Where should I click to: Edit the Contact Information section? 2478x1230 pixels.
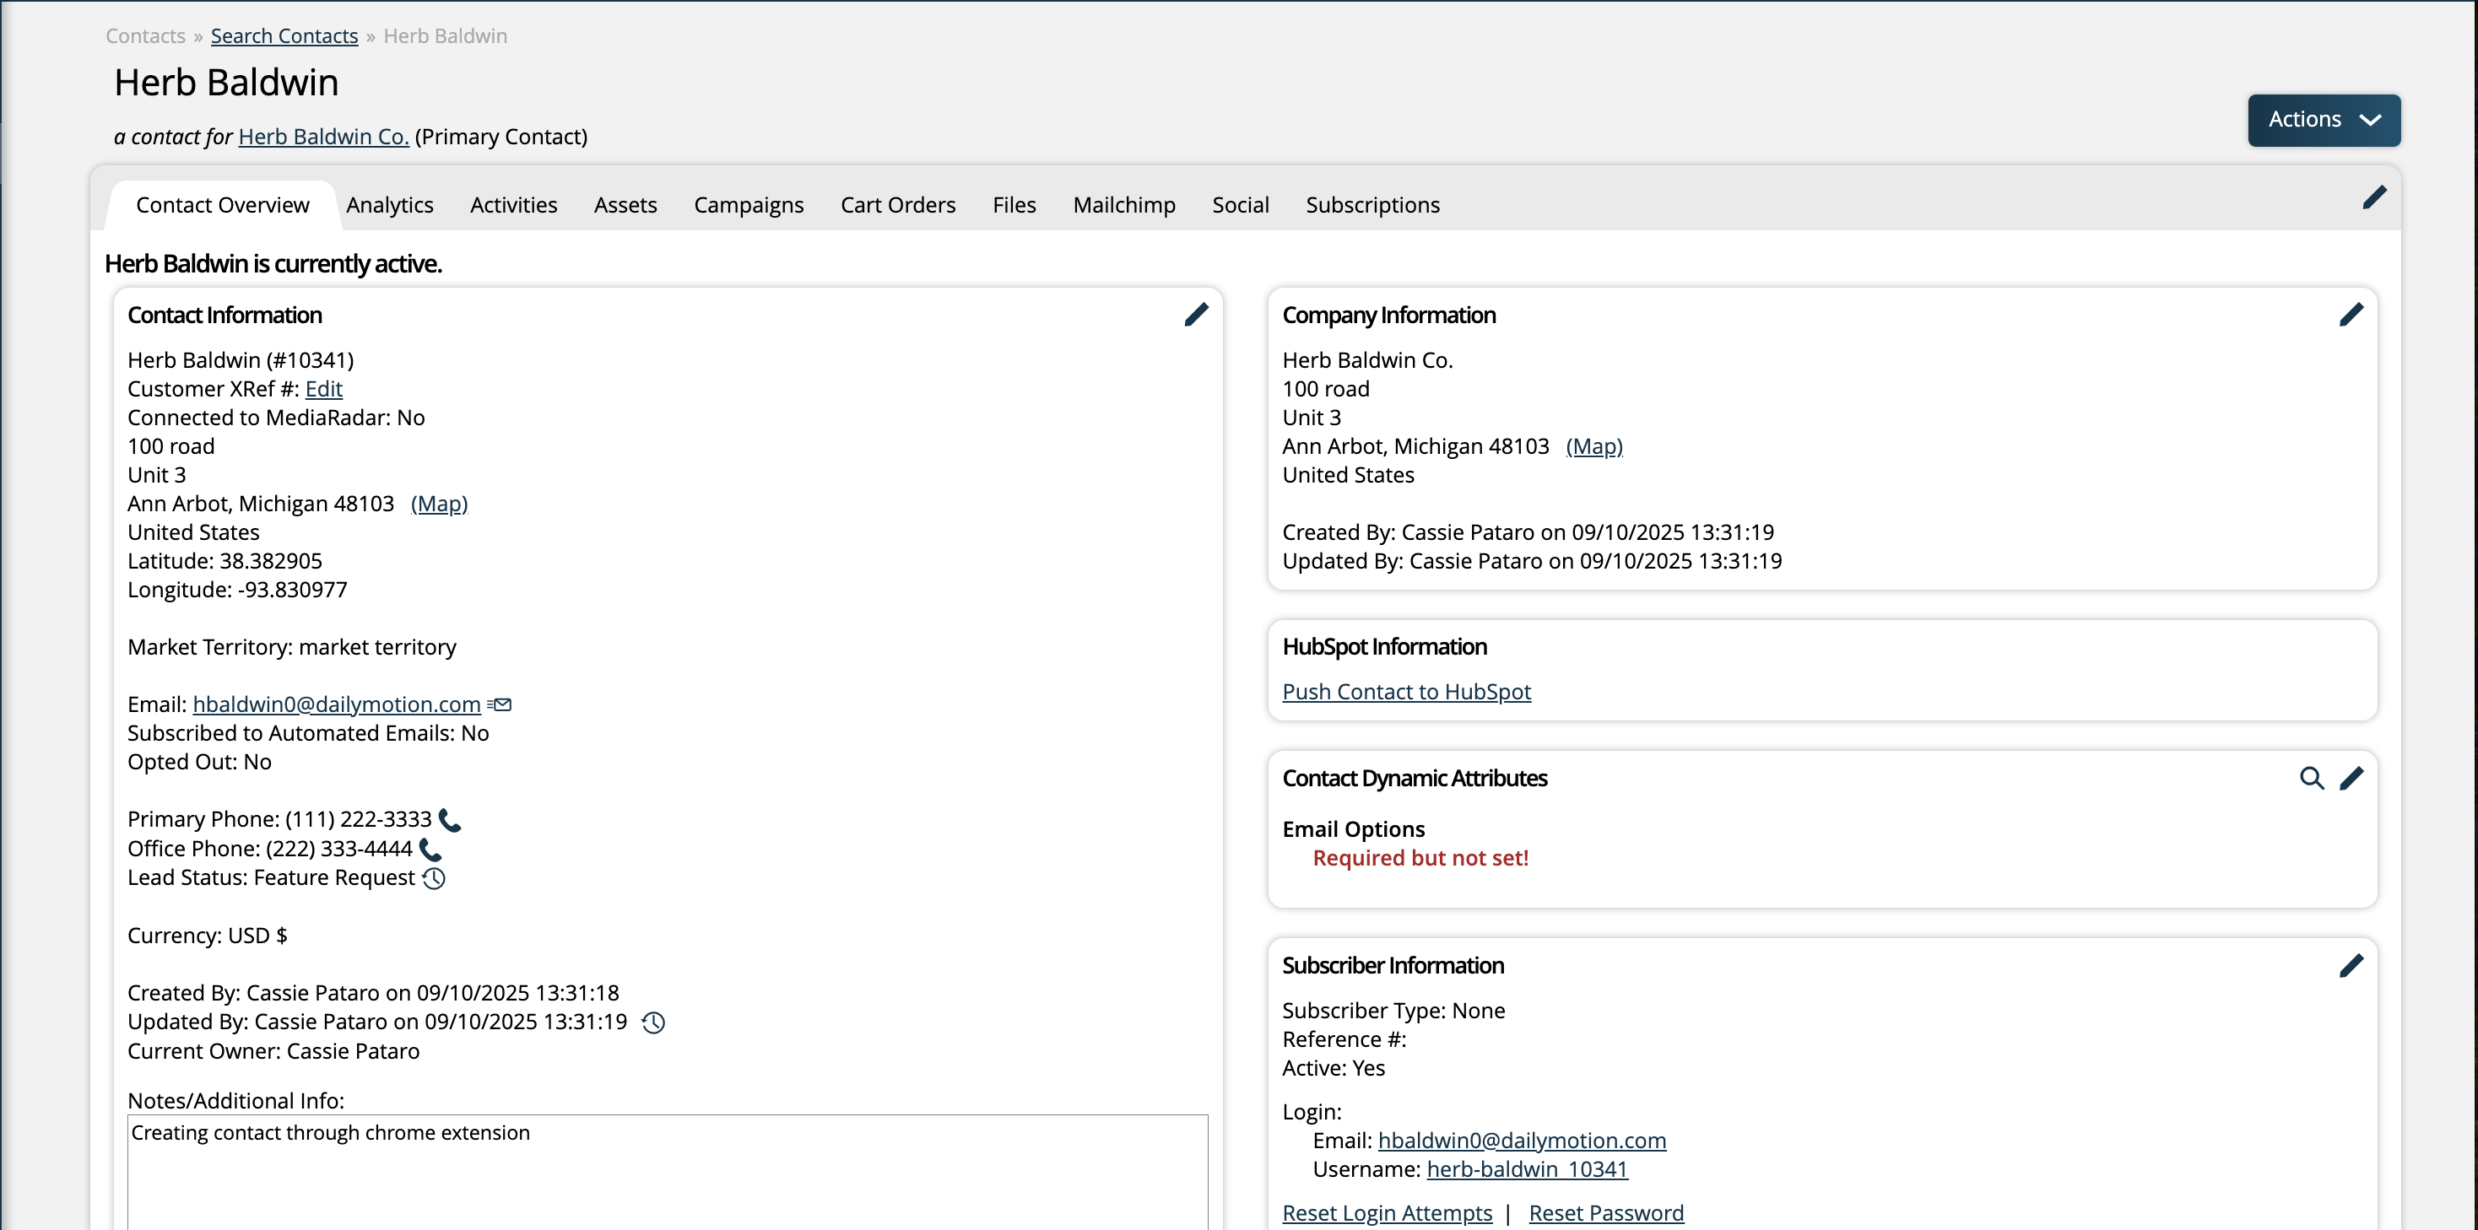[1196, 315]
